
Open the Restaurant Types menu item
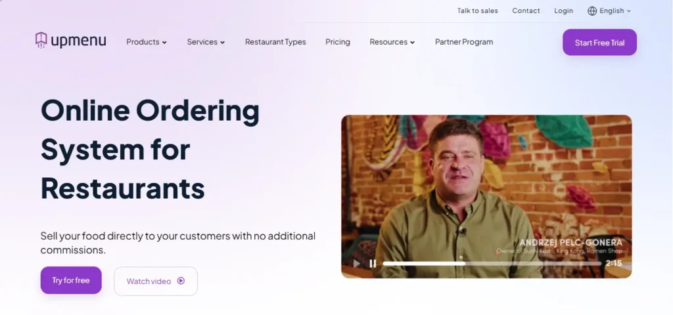point(275,42)
